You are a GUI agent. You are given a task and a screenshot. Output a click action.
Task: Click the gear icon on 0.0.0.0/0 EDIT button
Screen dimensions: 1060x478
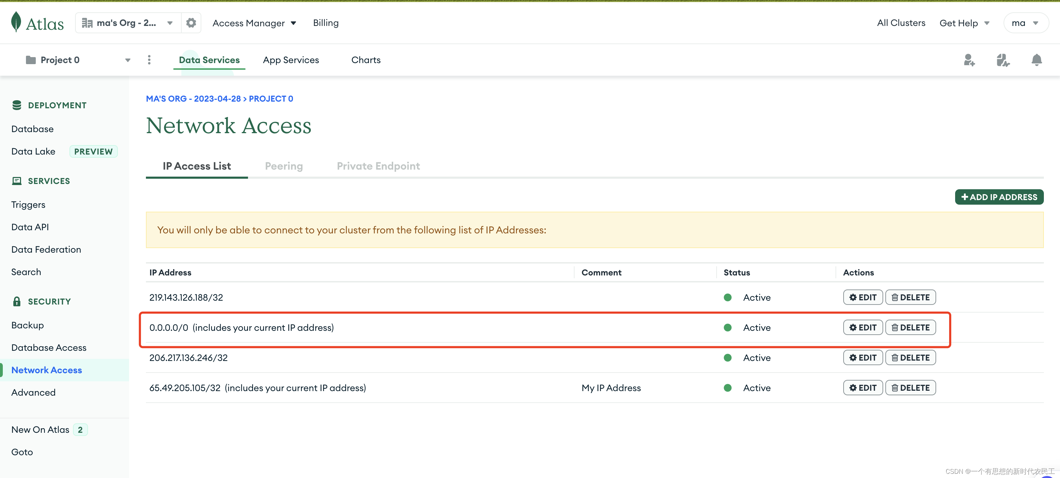point(853,327)
